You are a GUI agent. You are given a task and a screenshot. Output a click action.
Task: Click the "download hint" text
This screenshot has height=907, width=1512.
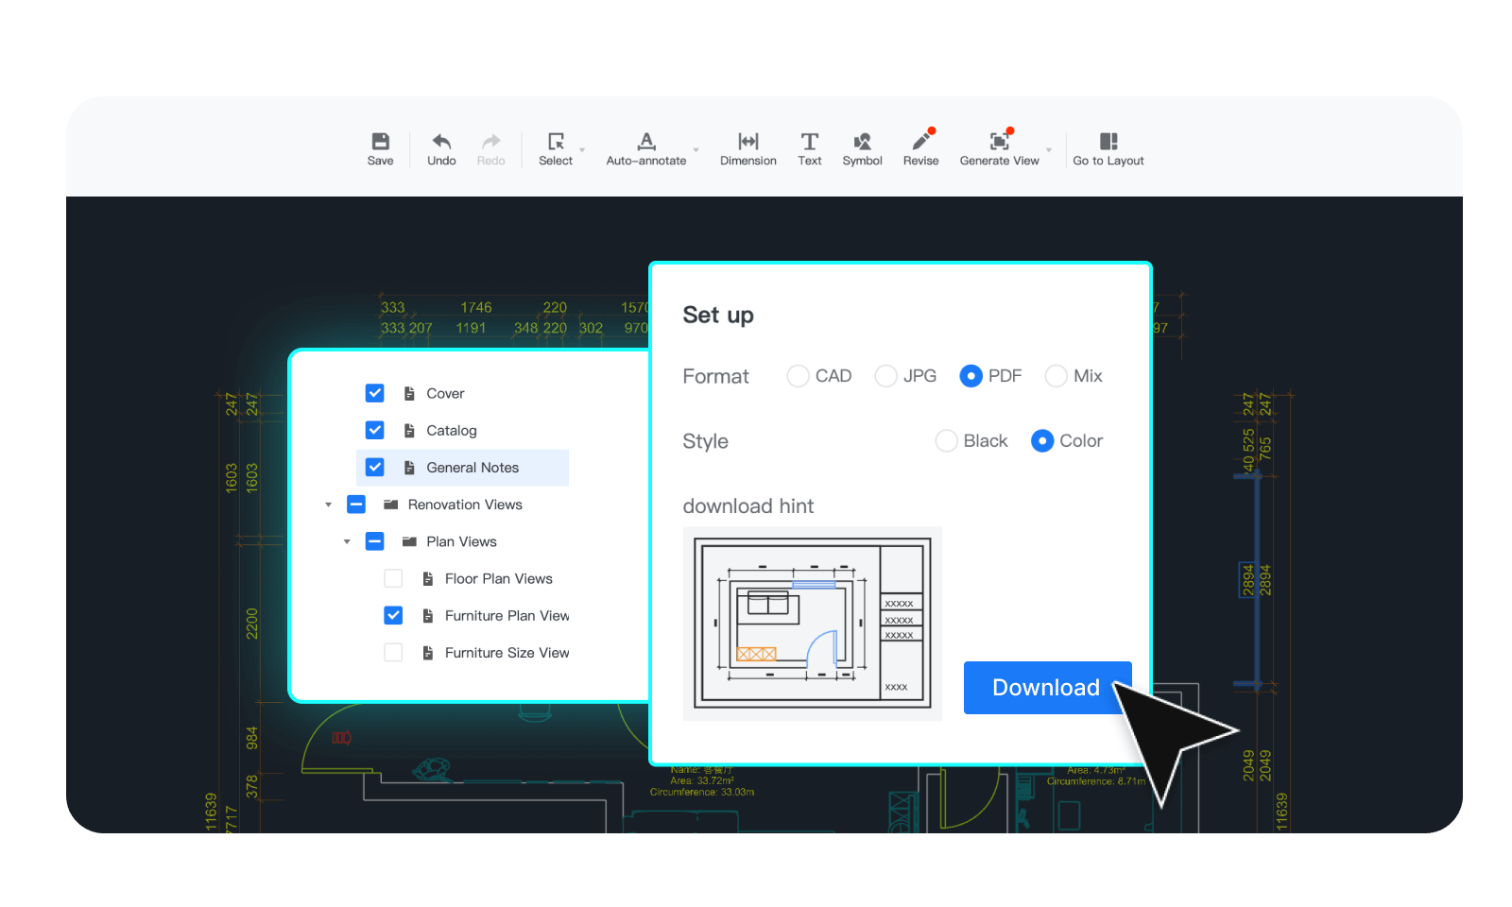click(x=748, y=506)
